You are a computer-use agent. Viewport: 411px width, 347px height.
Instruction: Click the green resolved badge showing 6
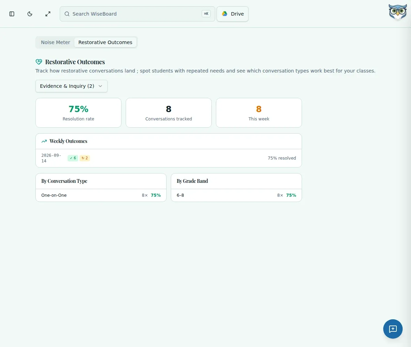tap(73, 158)
